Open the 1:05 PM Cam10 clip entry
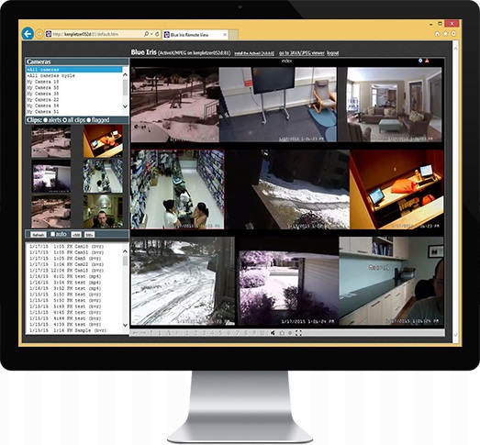Viewport: 480px width, 445px height. click(67, 247)
